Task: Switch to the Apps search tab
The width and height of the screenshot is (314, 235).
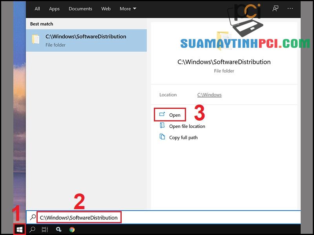Action: click(x=54, y=9)
